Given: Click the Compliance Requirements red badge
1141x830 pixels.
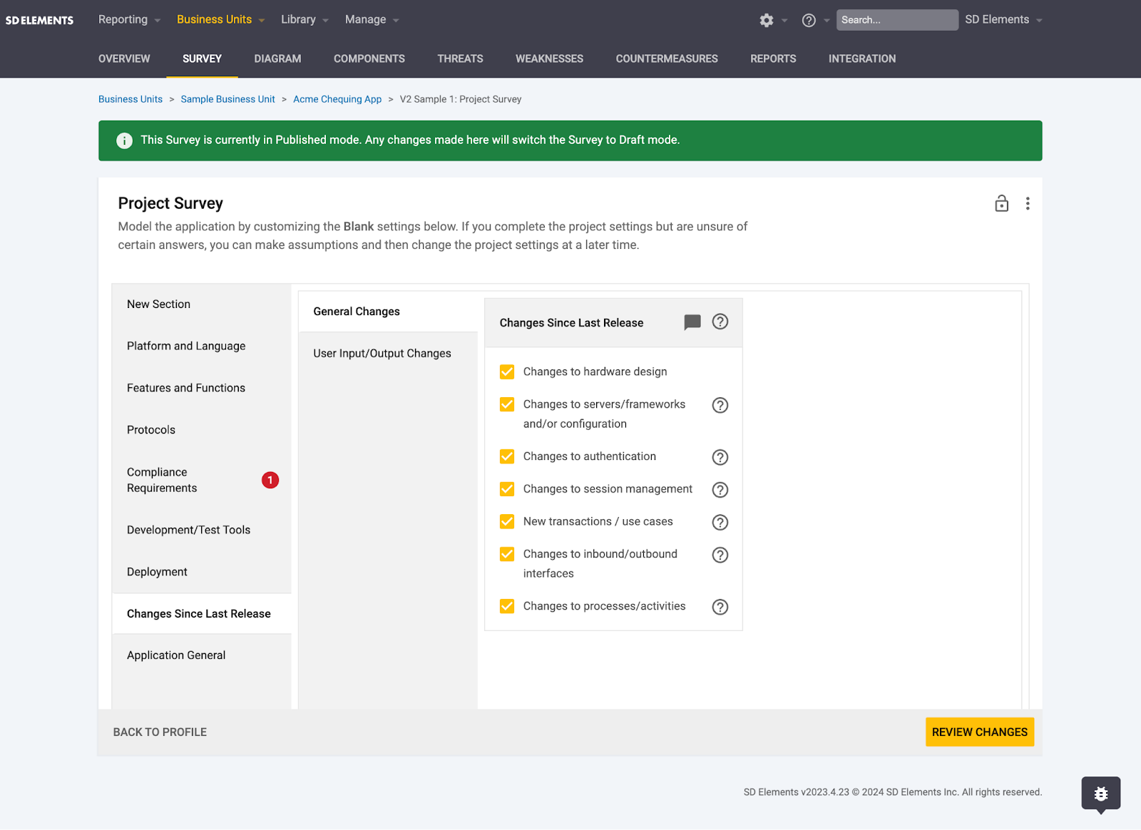Looking at the screenshot, I should [270, 480].
